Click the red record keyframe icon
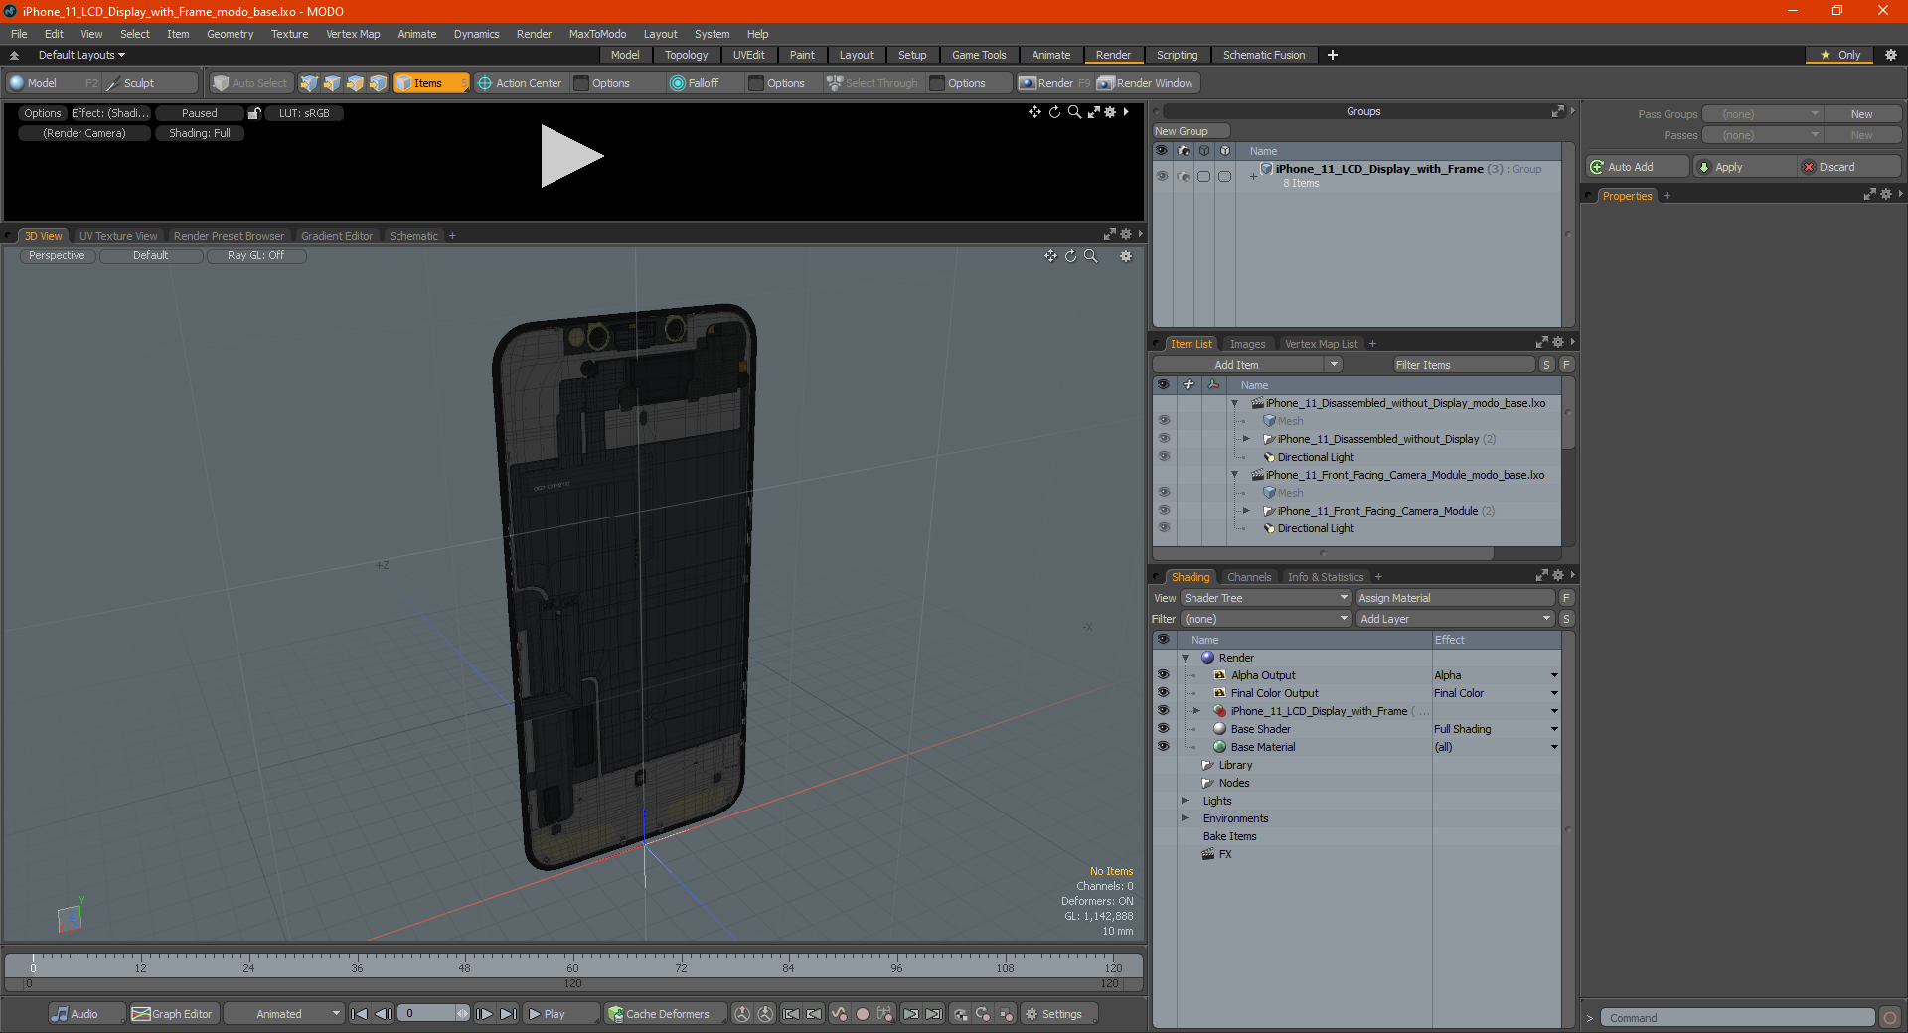1908x1033 pixels. click(863, 1014)
